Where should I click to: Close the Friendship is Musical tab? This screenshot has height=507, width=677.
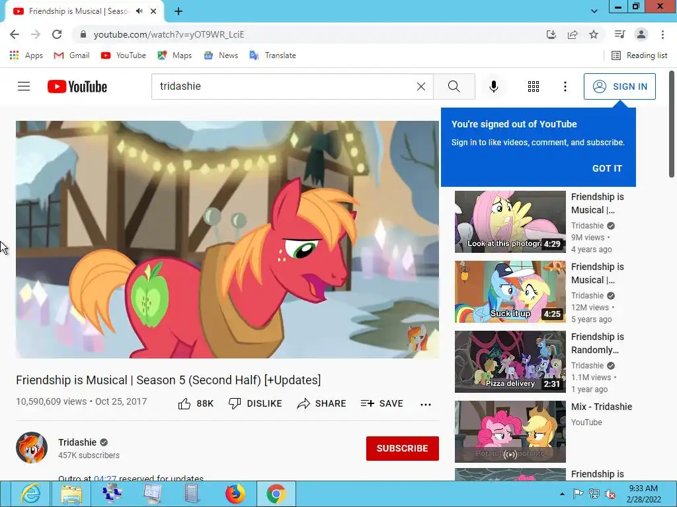[153, 11]
